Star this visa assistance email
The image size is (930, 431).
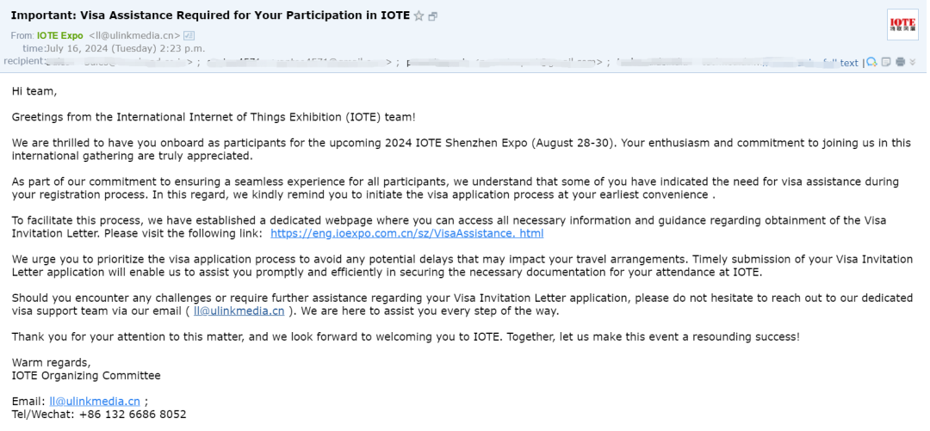click(x=418, y=15)
